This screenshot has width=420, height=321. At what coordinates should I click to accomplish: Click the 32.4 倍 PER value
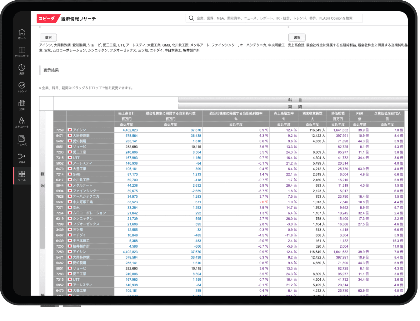coord(363,213)
